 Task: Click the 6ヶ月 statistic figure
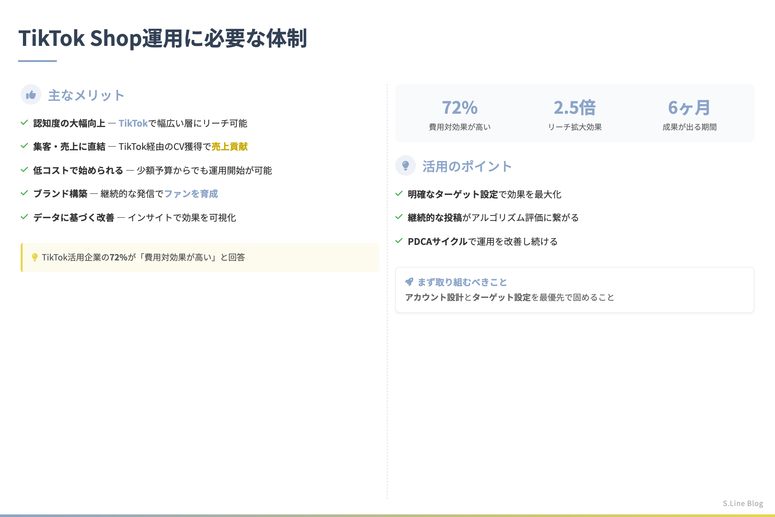(x=689, y=108)
